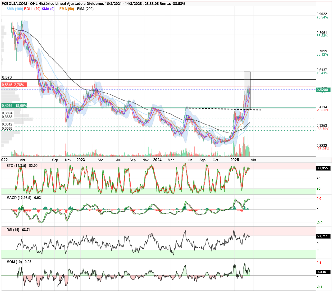The image size is (333, 292).
Task: Click the gray price projection rectangle
Action: 247,91
